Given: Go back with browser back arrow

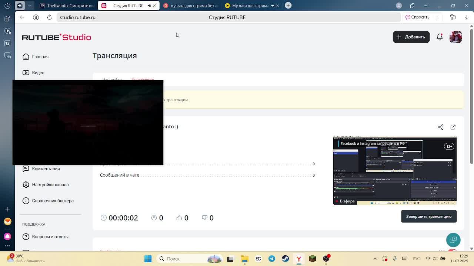Looking at the screenshot, I should (x=22, y=17).
